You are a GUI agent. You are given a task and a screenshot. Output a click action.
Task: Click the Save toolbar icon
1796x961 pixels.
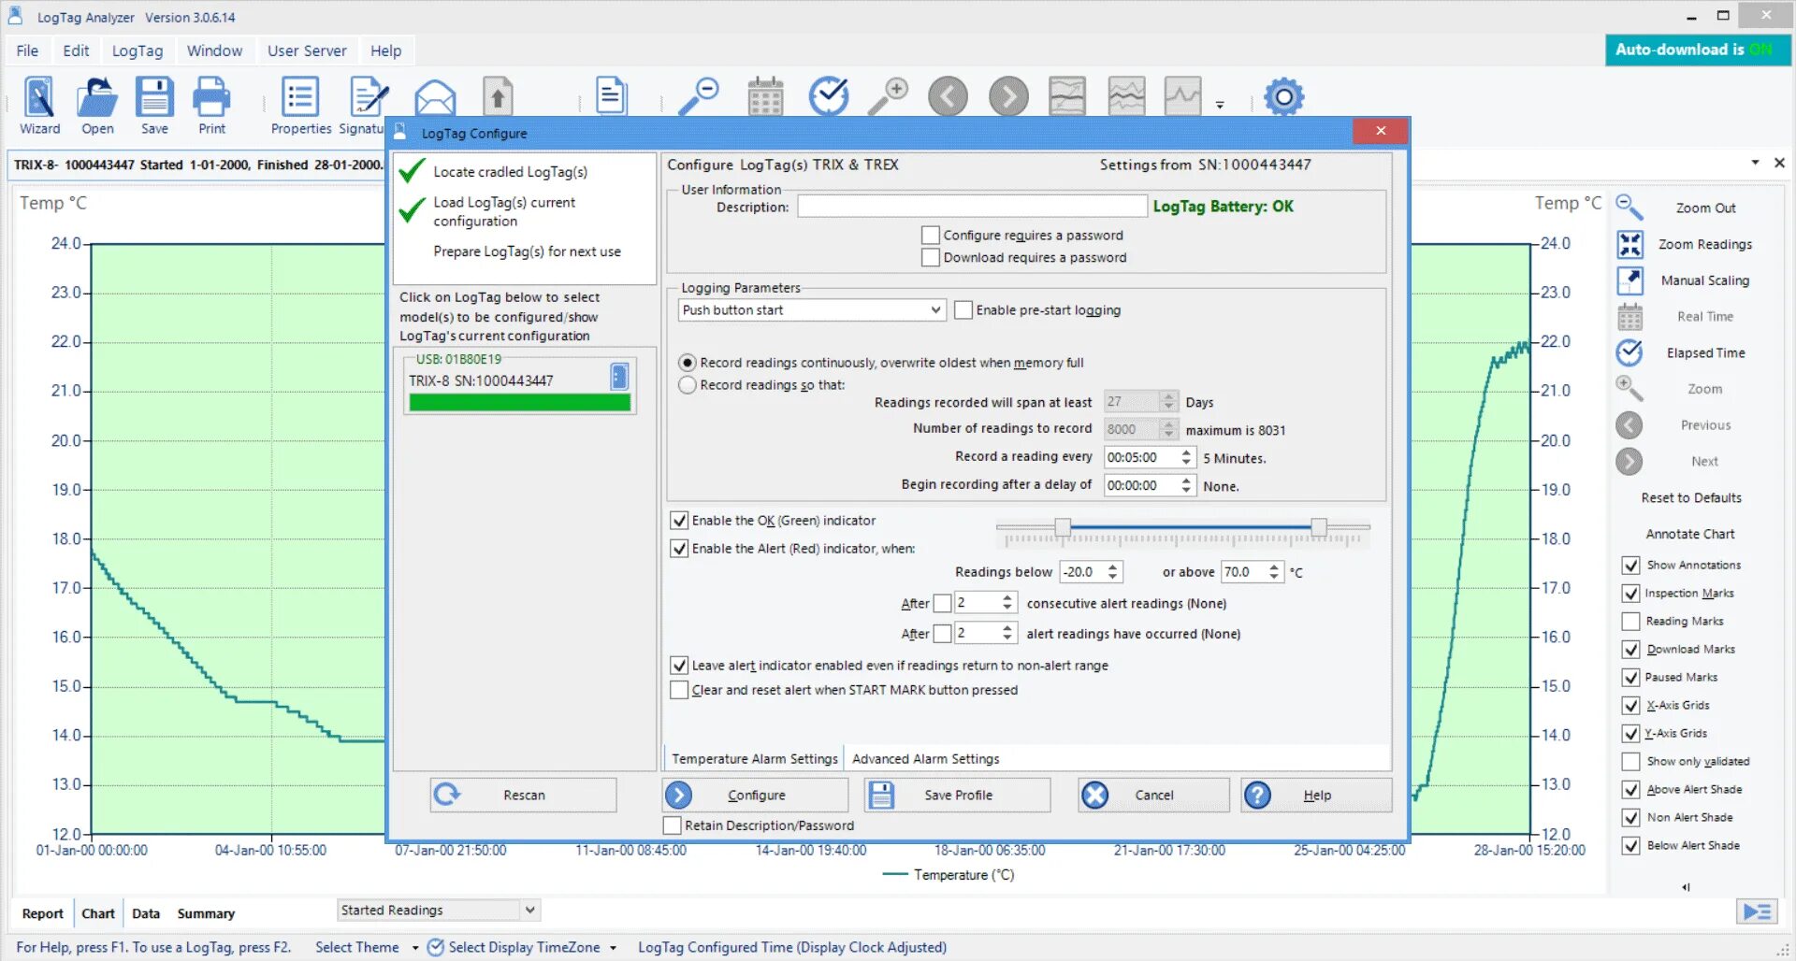point(154,106)
